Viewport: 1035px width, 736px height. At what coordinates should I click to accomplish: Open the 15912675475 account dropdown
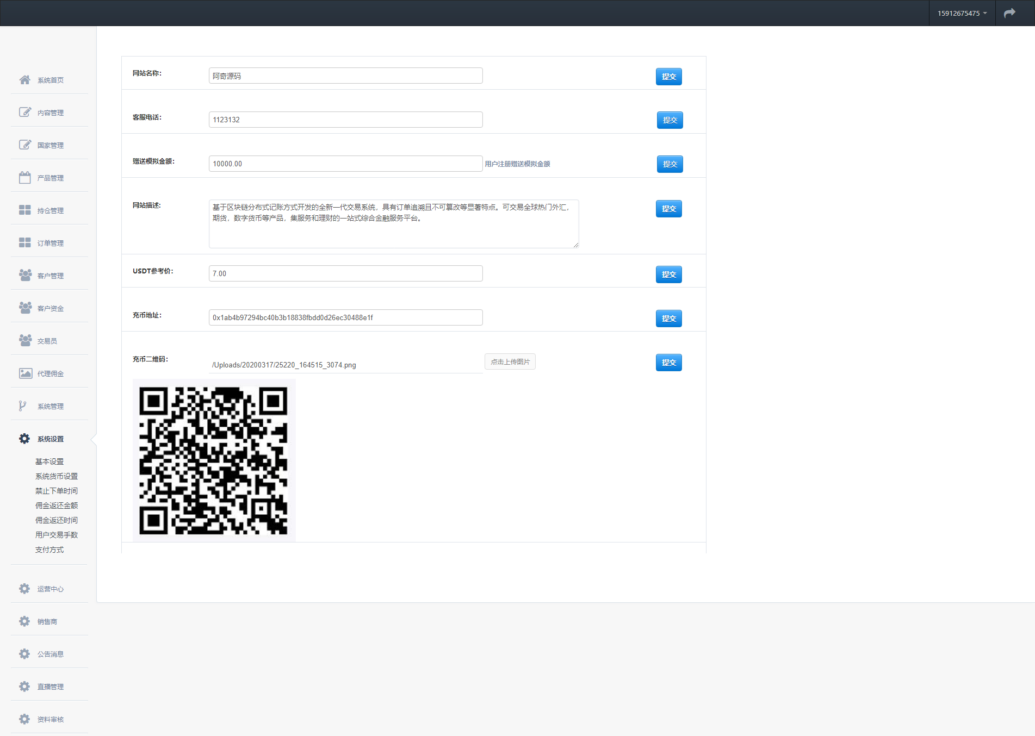tap(962, 13)
